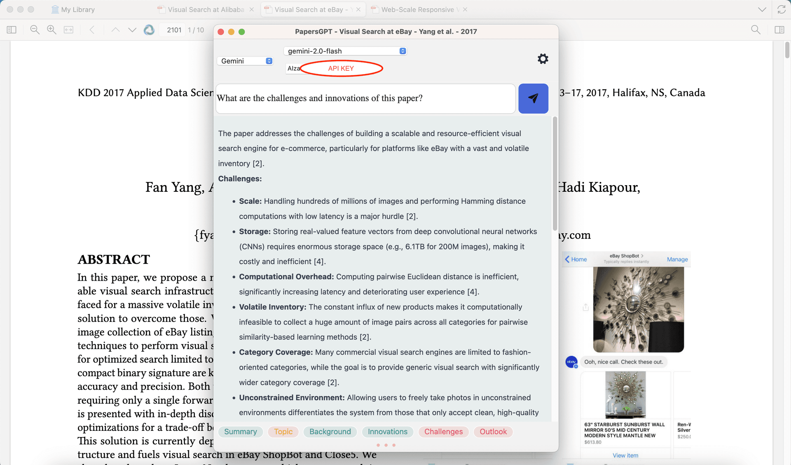Click the zoom out magnifier icon
This screenshot has height=465, width=791.
coord(35,30)
